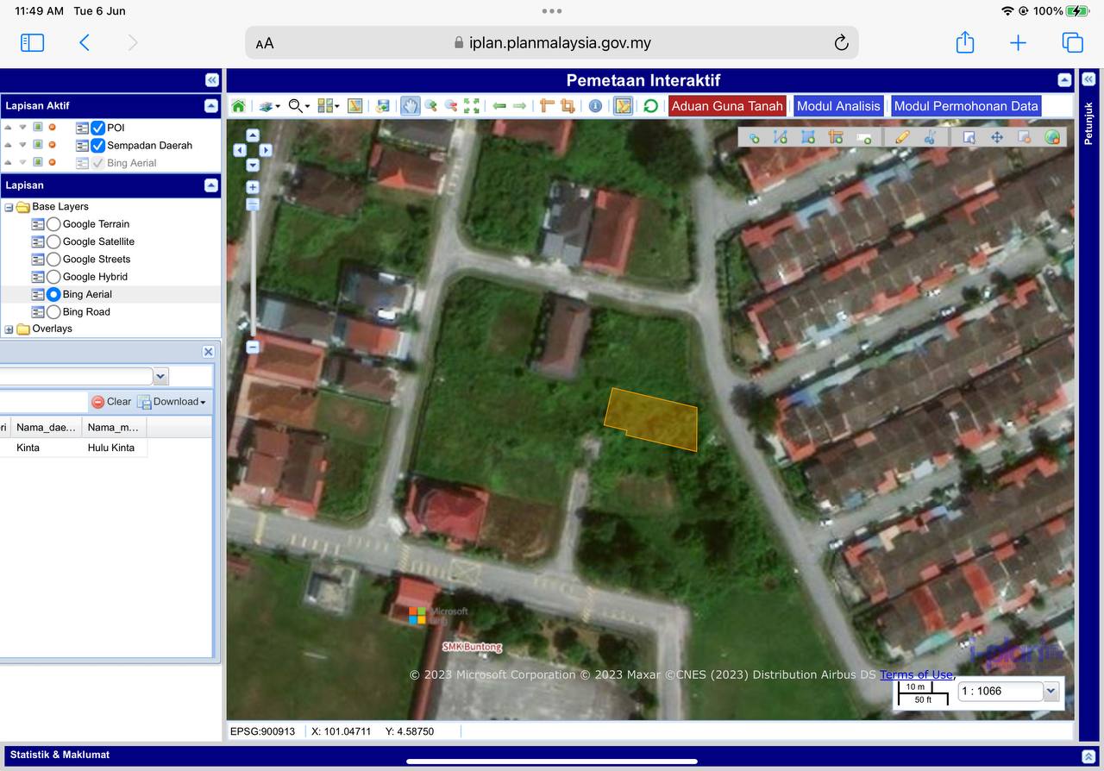Open the map scale 1 : 1066 dropdown
The width and height of the screenshot is (1104, 771).
tap(1051, 691)
